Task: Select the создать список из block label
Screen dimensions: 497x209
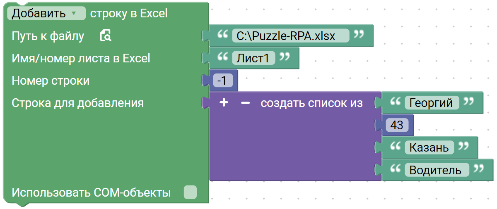Action: 311,103
